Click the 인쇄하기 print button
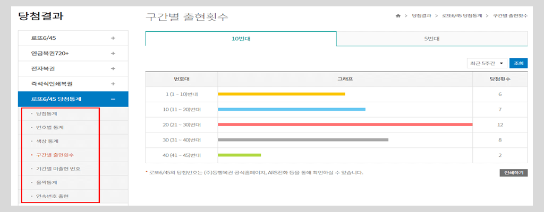This screenshot has height=212, width=544. [514, 172]
